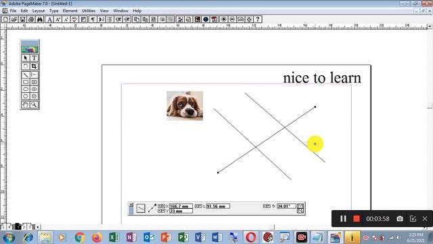
Task: Click the Spelling check toolbar icon
Action: pyautogui.click(x=74, y=20)
